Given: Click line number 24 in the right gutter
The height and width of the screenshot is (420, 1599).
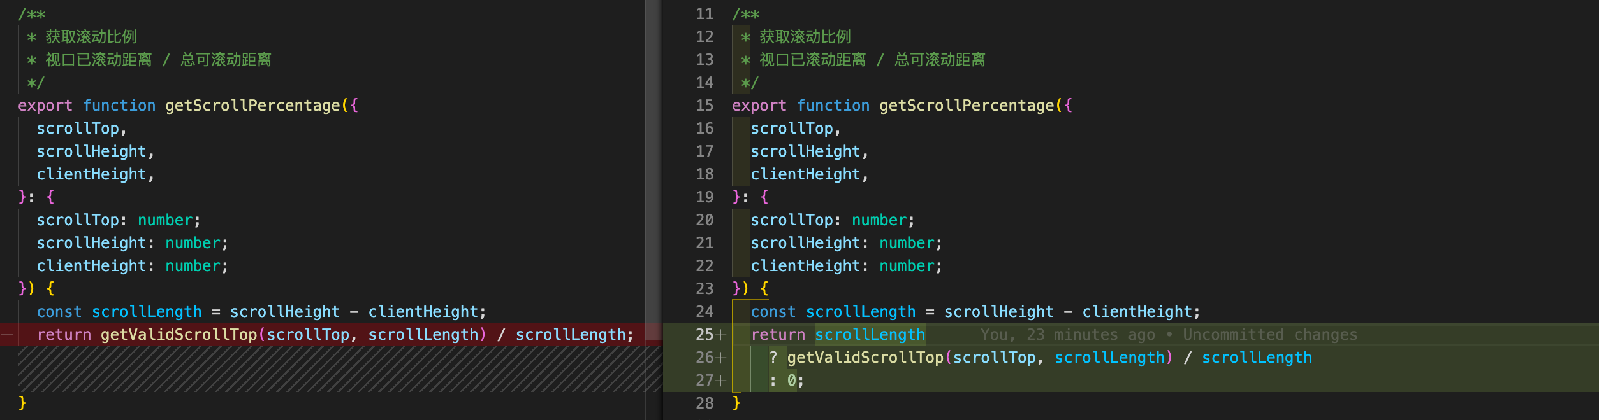Looking at the screenshot, I should point(705,312).
